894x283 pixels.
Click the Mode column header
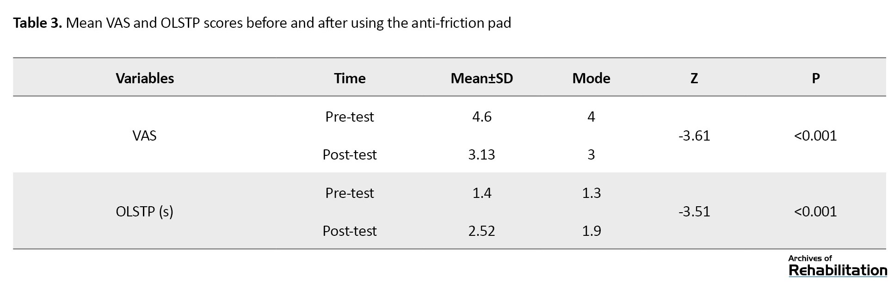591,78
